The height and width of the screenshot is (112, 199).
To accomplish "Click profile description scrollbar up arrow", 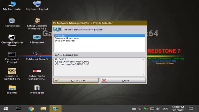I will click(143, 59).
